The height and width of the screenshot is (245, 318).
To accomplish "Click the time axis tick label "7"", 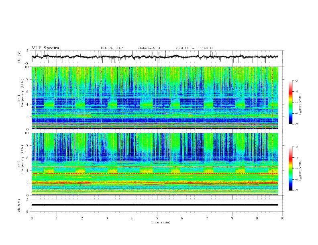I will coord(207,218).
